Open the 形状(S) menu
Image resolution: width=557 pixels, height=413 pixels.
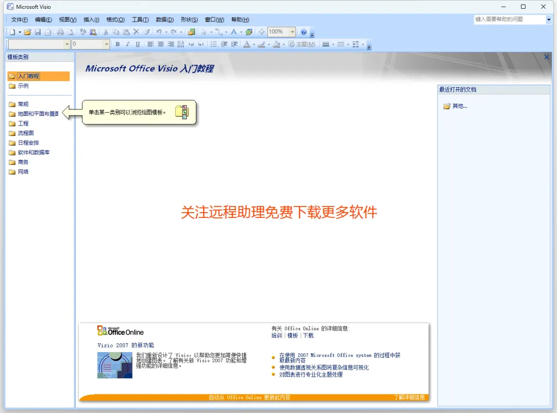[189, 20]
